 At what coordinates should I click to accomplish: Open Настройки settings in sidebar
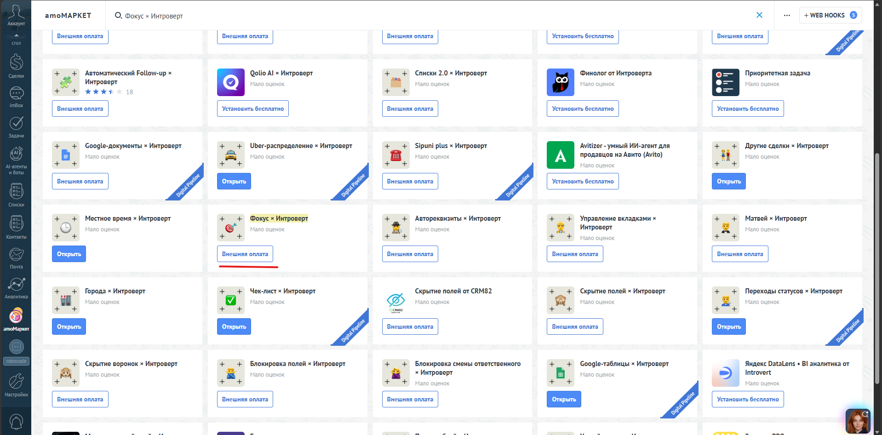pyautogui.click(x=16, y=385)
